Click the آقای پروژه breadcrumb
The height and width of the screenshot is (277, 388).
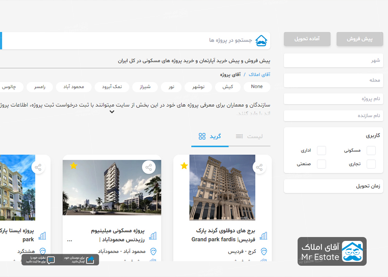click(230, 74)
